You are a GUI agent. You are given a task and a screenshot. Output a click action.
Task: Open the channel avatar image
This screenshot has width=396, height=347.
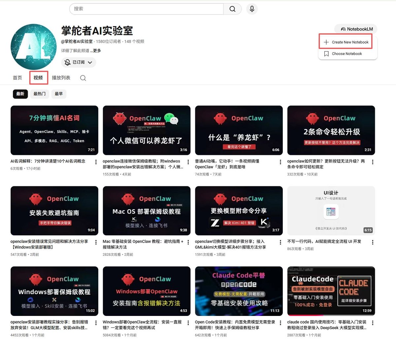pyautogui.click(x=34, y=47)
